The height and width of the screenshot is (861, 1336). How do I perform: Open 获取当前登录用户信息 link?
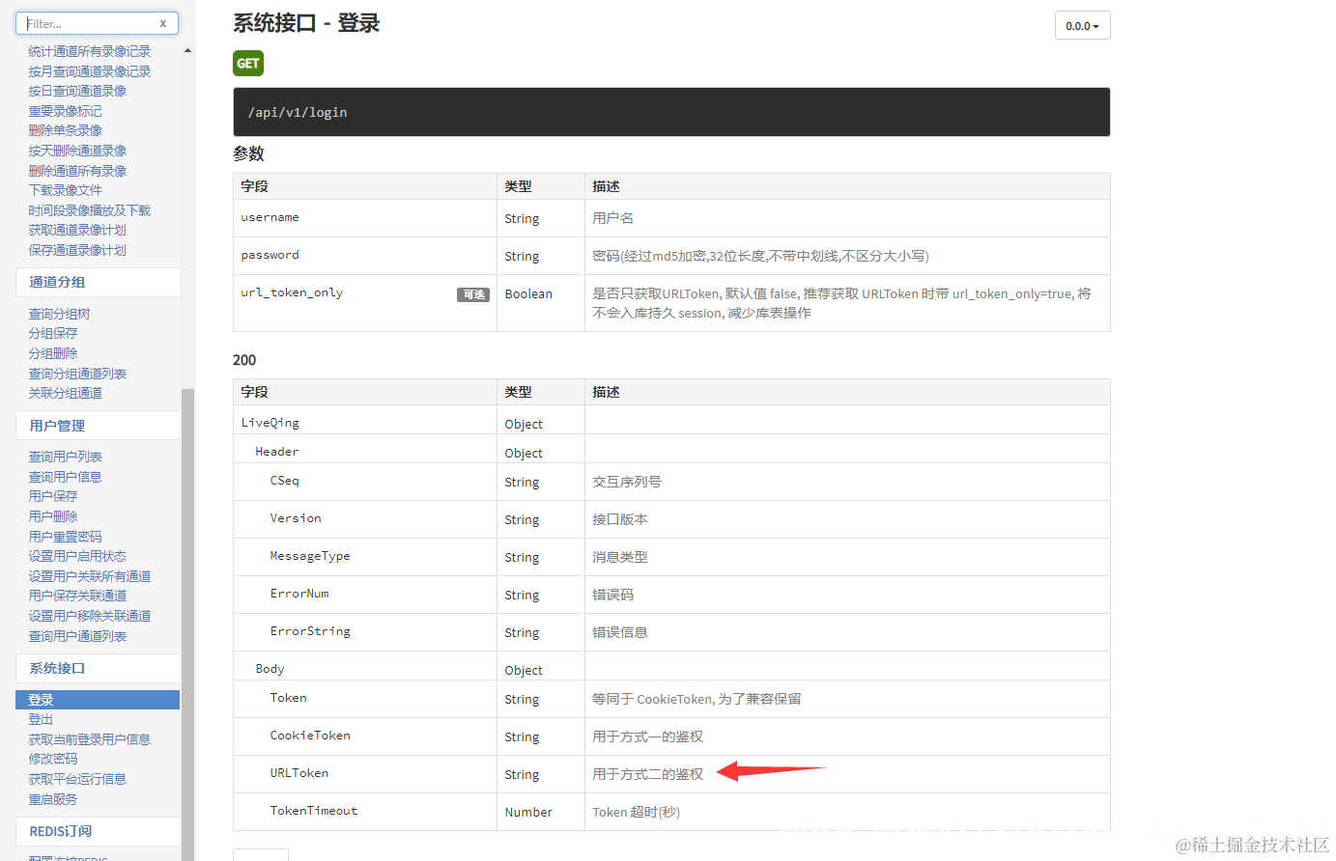pos(90,739)
